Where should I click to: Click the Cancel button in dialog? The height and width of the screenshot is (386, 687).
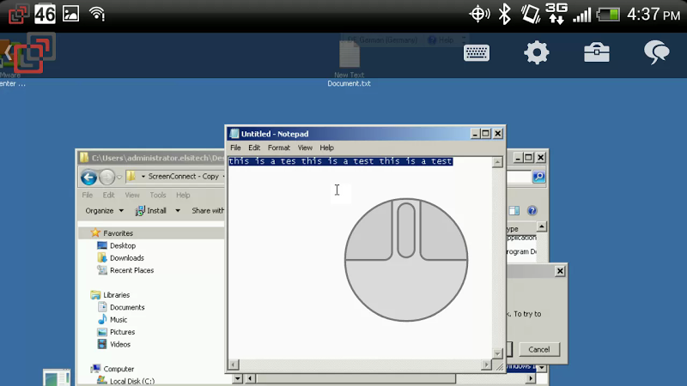[539, 349]
